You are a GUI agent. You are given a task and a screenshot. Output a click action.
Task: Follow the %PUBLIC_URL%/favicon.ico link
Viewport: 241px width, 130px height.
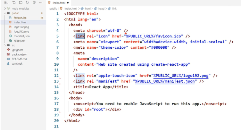154,36
